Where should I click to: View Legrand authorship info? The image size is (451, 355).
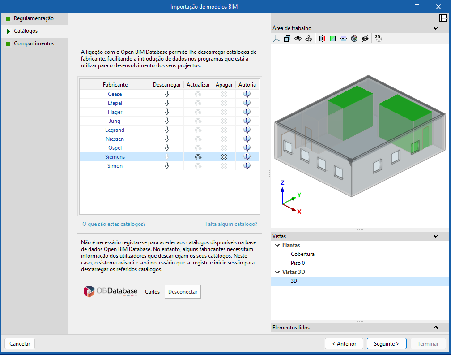pyautogui.click(x=247, y=130)
